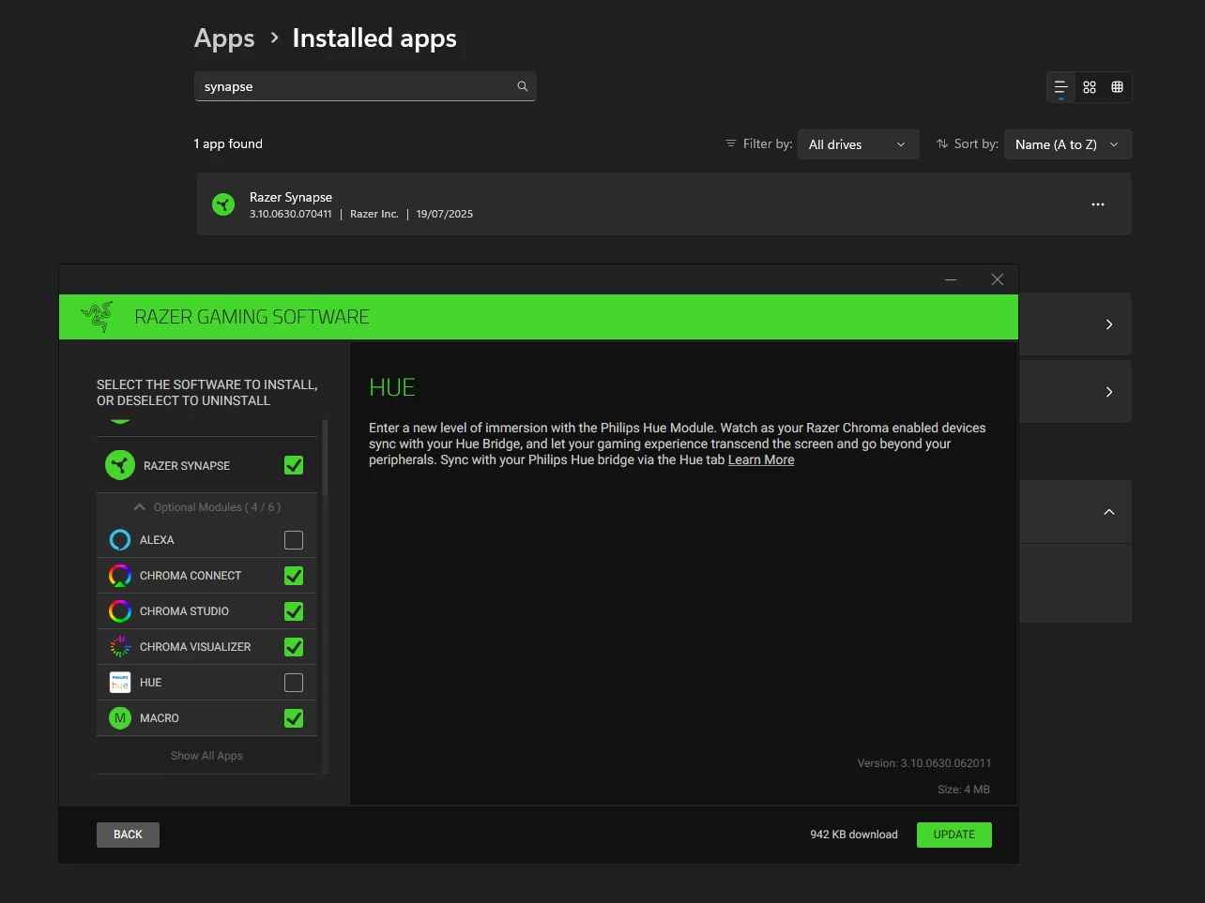Screen dimensions: 1205x903
Task: Click Show All Apps
Action: coord(206,756)
